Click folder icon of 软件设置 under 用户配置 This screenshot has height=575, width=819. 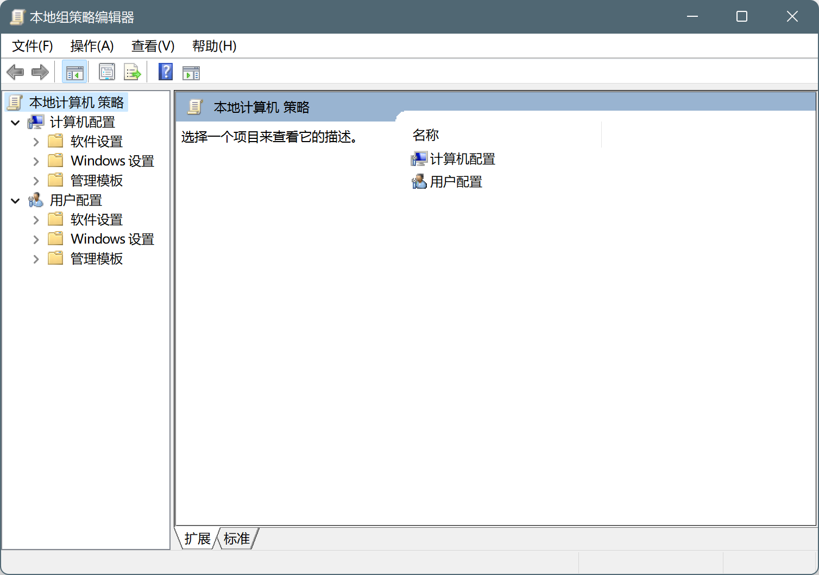[55, 219]
